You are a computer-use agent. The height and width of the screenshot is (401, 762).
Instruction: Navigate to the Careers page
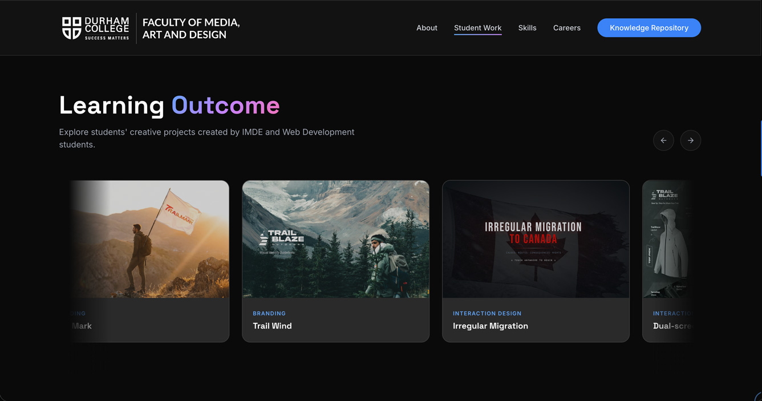click(566, 28)
